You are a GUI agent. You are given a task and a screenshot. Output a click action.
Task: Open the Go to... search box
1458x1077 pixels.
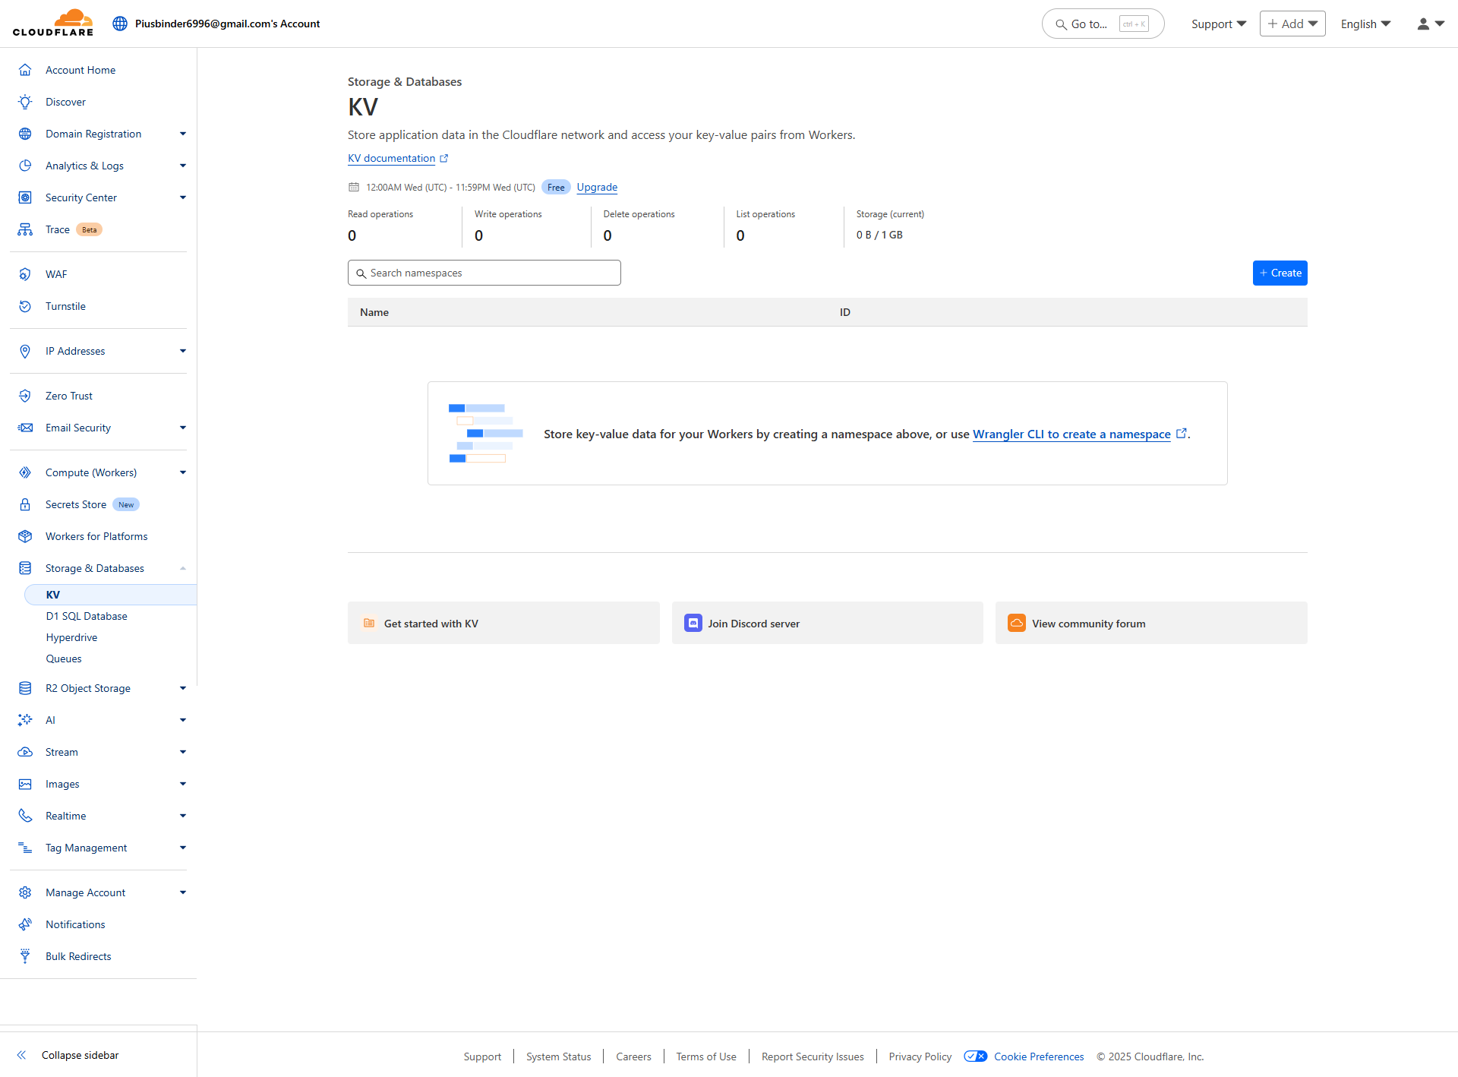1103,24
